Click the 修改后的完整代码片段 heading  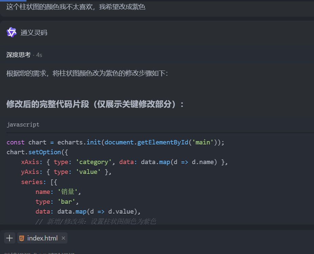[x=95, y=104]
